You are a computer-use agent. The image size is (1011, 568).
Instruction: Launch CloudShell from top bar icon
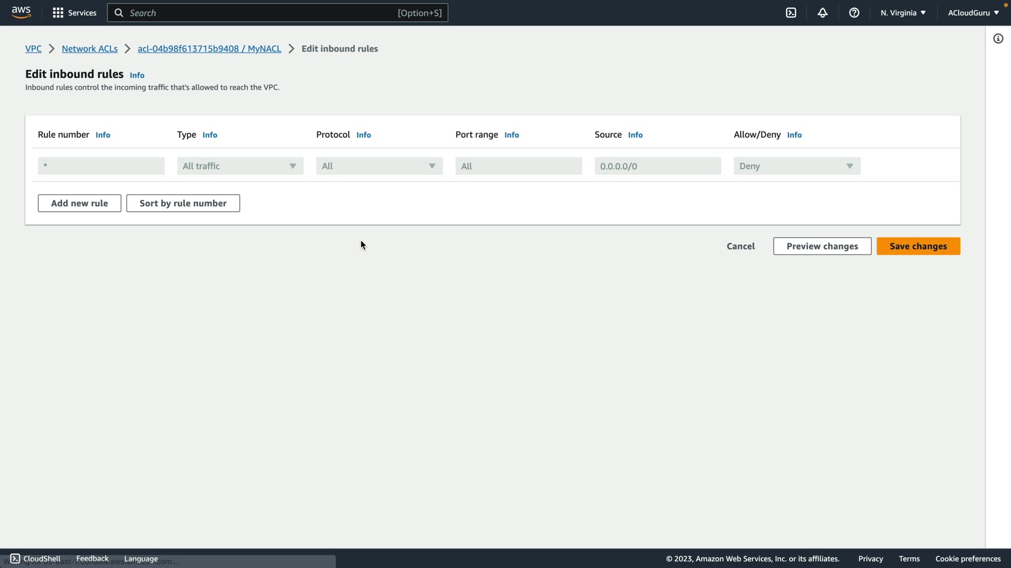[x=791, y=13]
